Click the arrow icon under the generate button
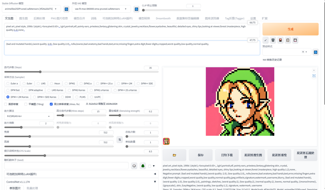This screenshot has height=190, width=325. tap(266, 40)
